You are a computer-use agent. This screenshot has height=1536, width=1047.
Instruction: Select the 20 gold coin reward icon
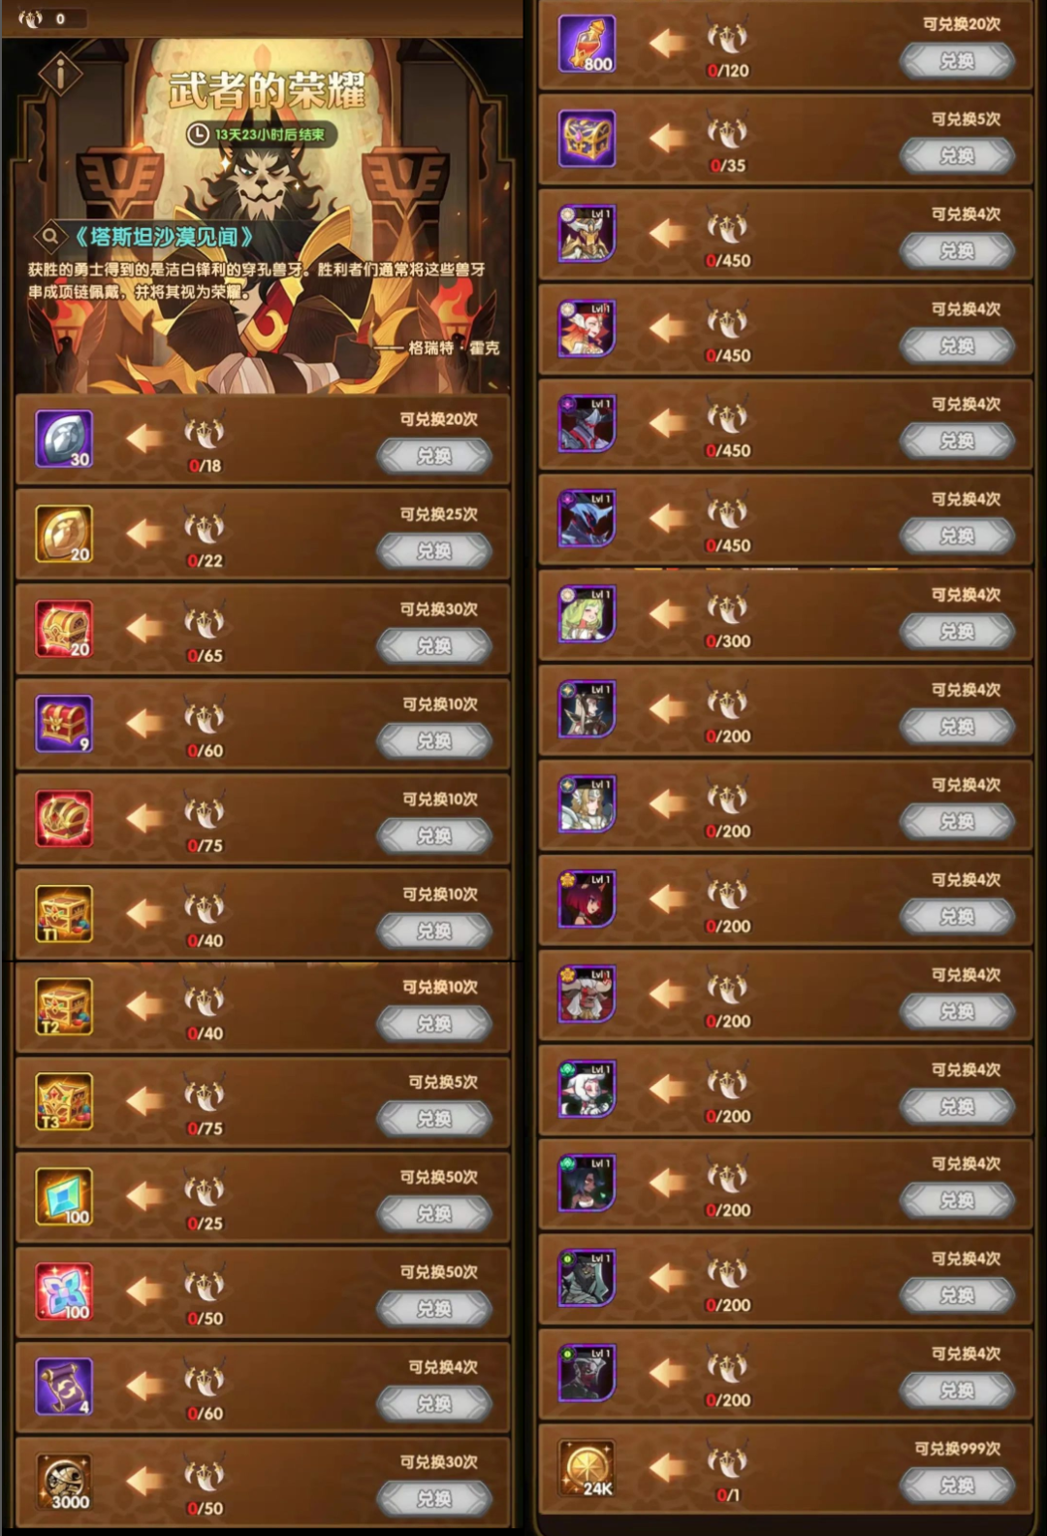click(64, 534)
